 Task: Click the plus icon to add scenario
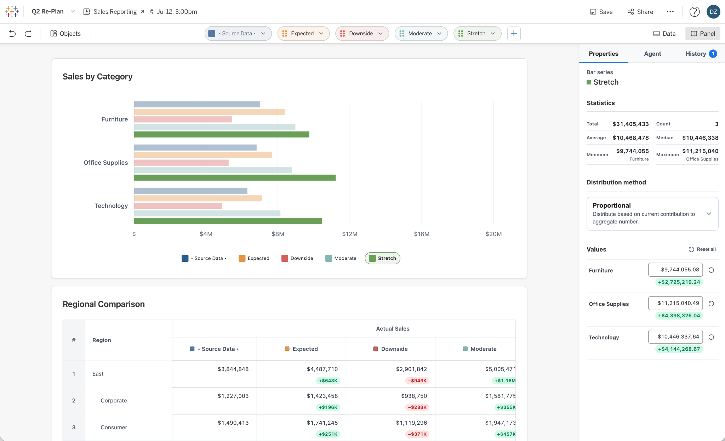(x=514, y=34)
